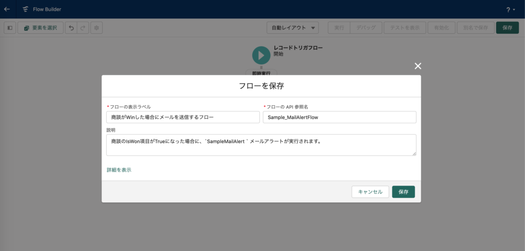
Task: Open the help question mark menu
Action: [x=510, y=9]
